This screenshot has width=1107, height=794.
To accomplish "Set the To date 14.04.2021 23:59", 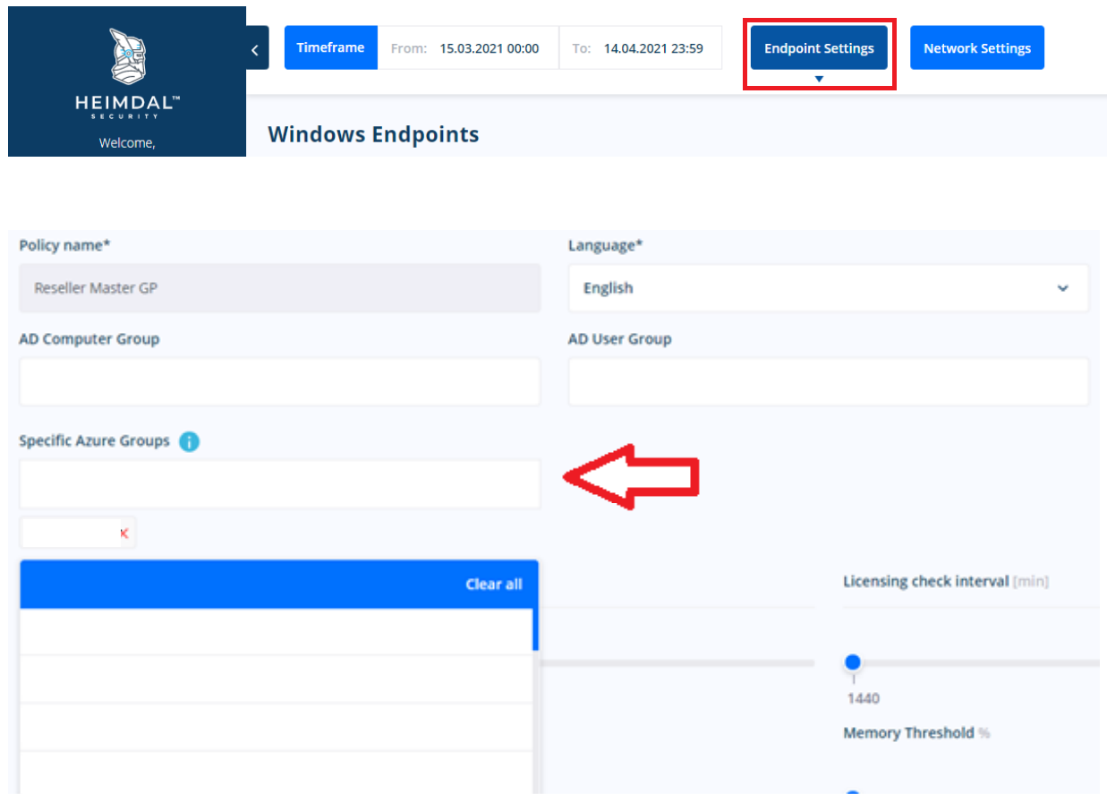I will 640,48.
